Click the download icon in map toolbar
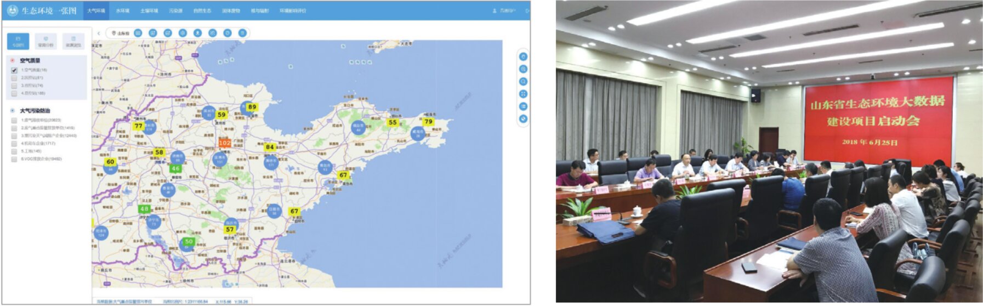The height and width of the screenshot is (306, 983). (197, 33)
